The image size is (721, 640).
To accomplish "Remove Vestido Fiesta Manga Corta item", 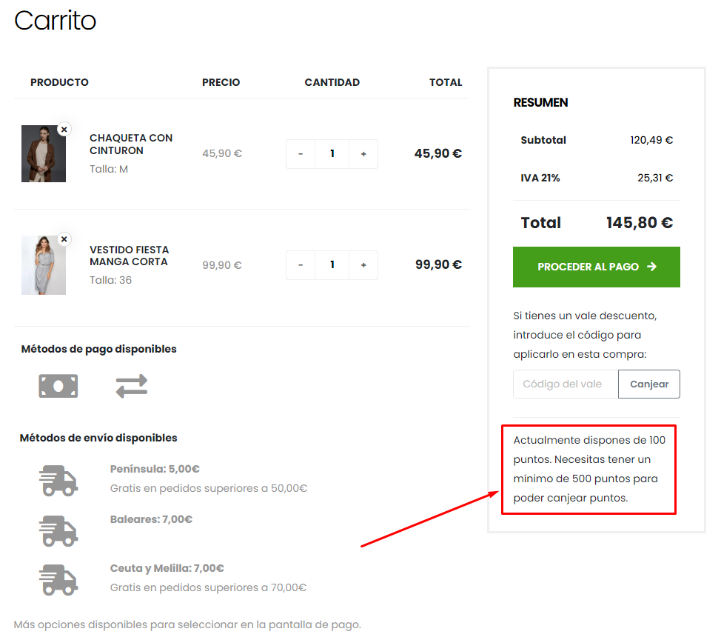I will click(x=64, y=239).
